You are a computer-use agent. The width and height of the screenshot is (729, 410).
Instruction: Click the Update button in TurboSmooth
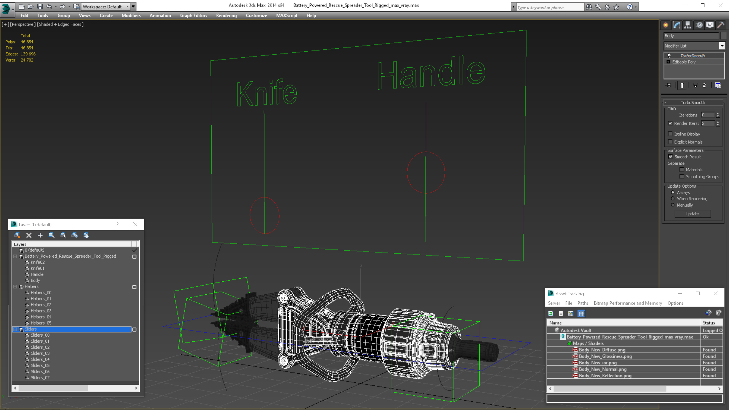click(x=692, y=214)
